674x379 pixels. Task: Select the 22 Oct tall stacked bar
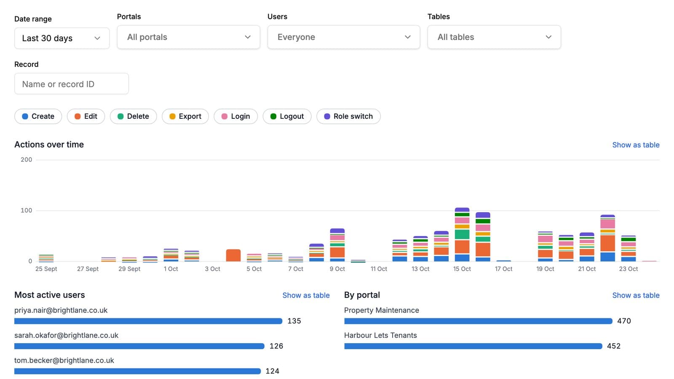tap(607, 238)
